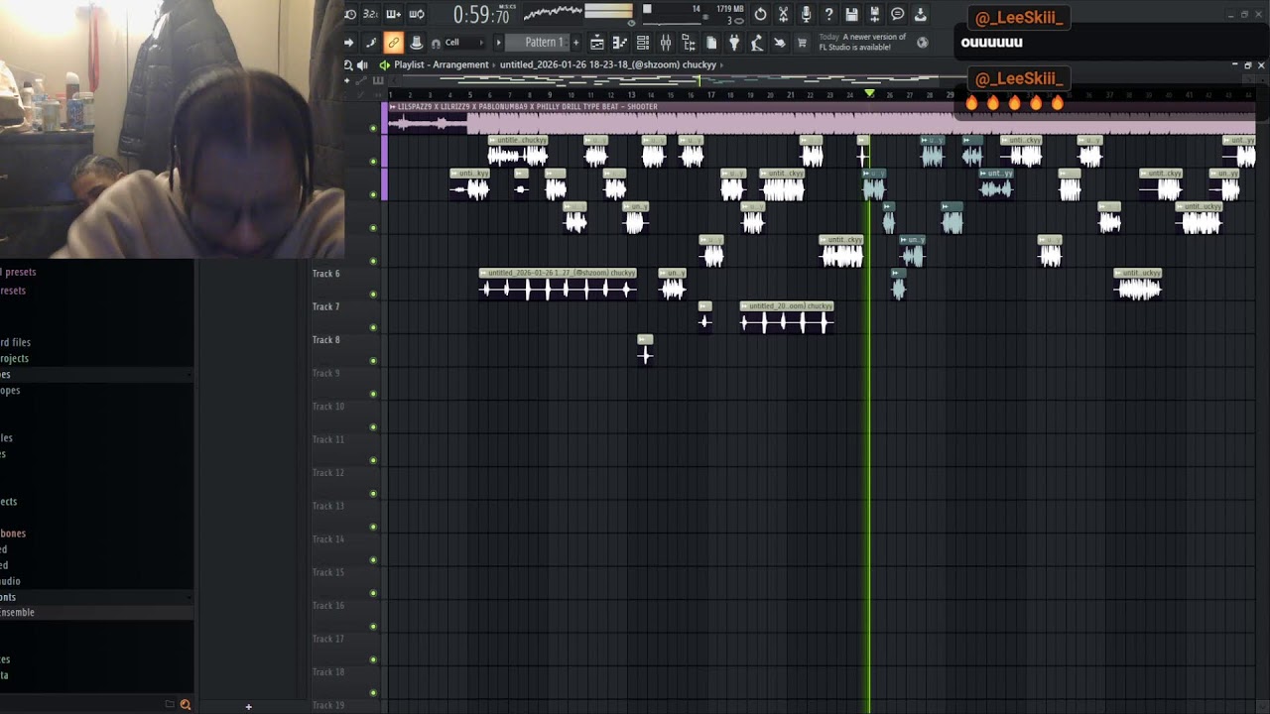Viewport: 1270px width, 714px height.
Task: Click the export render icon beside save
Action: click(x=874, y=14)
